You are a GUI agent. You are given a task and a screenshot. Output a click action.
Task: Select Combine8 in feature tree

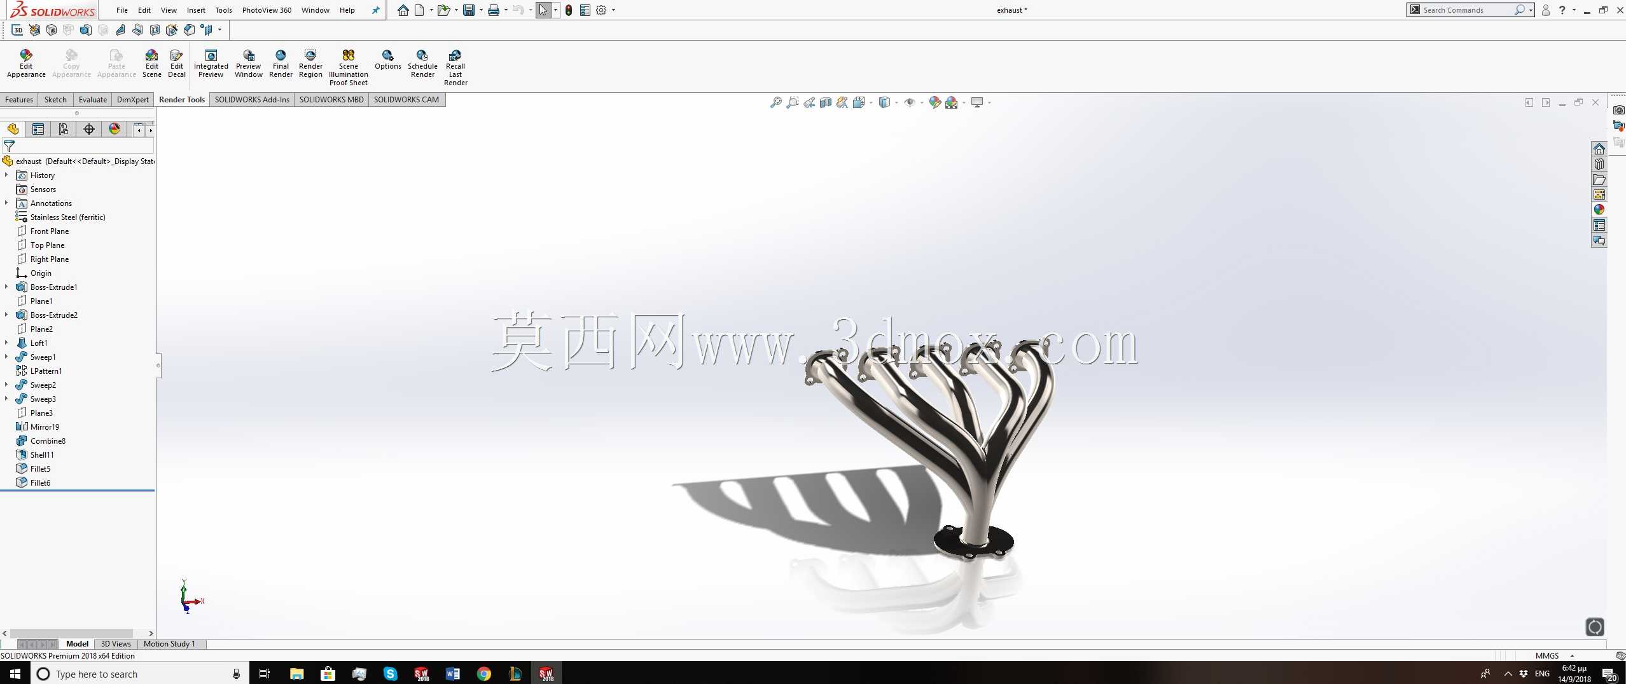[48, 441]
